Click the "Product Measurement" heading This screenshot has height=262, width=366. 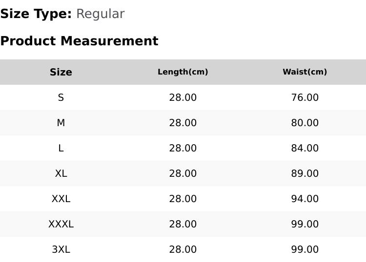(x=79, y=41)
